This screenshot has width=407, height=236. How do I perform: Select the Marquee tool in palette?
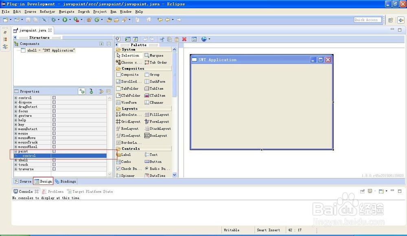tap(154, 55)
